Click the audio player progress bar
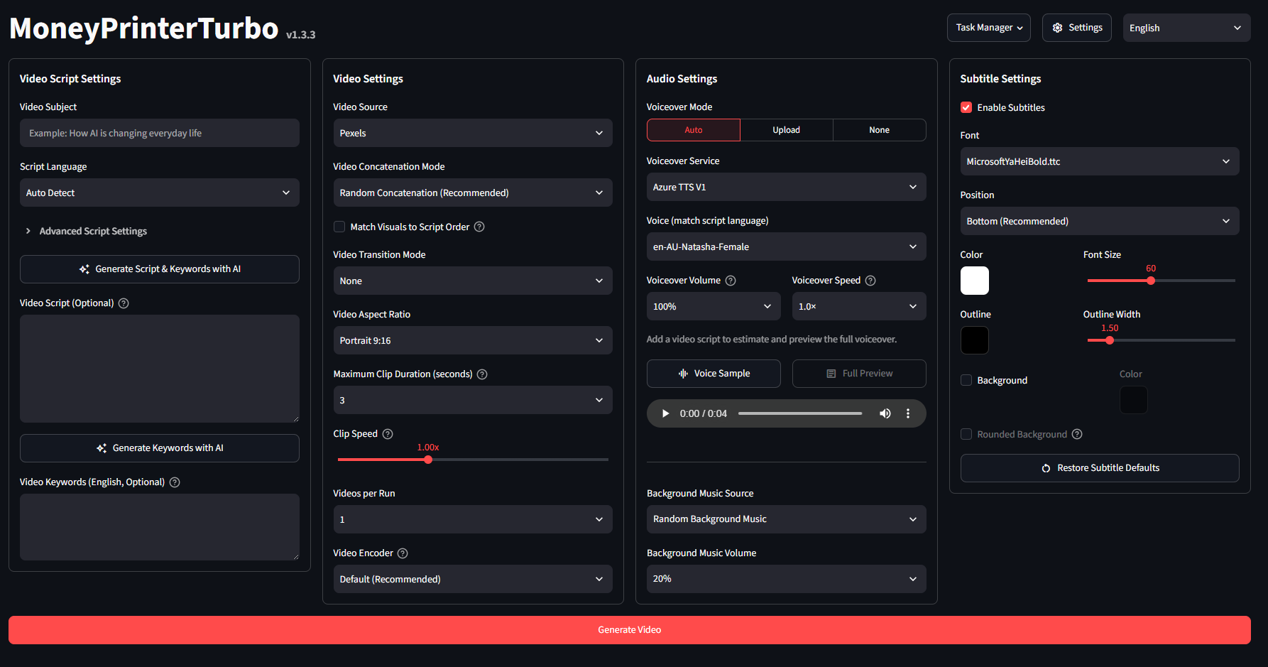Viewport: 1268px width, 667px height. click(x=800, y=413)
